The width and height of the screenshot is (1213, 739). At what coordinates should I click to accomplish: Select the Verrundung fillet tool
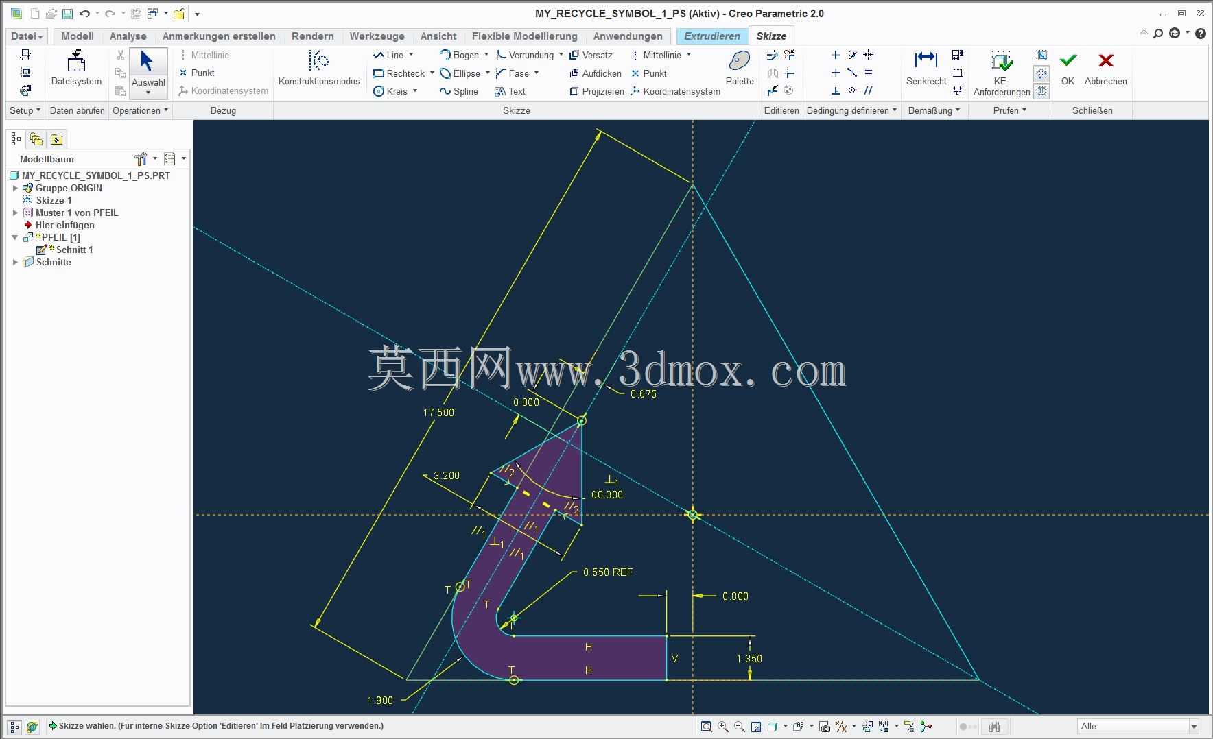[525, 55]
